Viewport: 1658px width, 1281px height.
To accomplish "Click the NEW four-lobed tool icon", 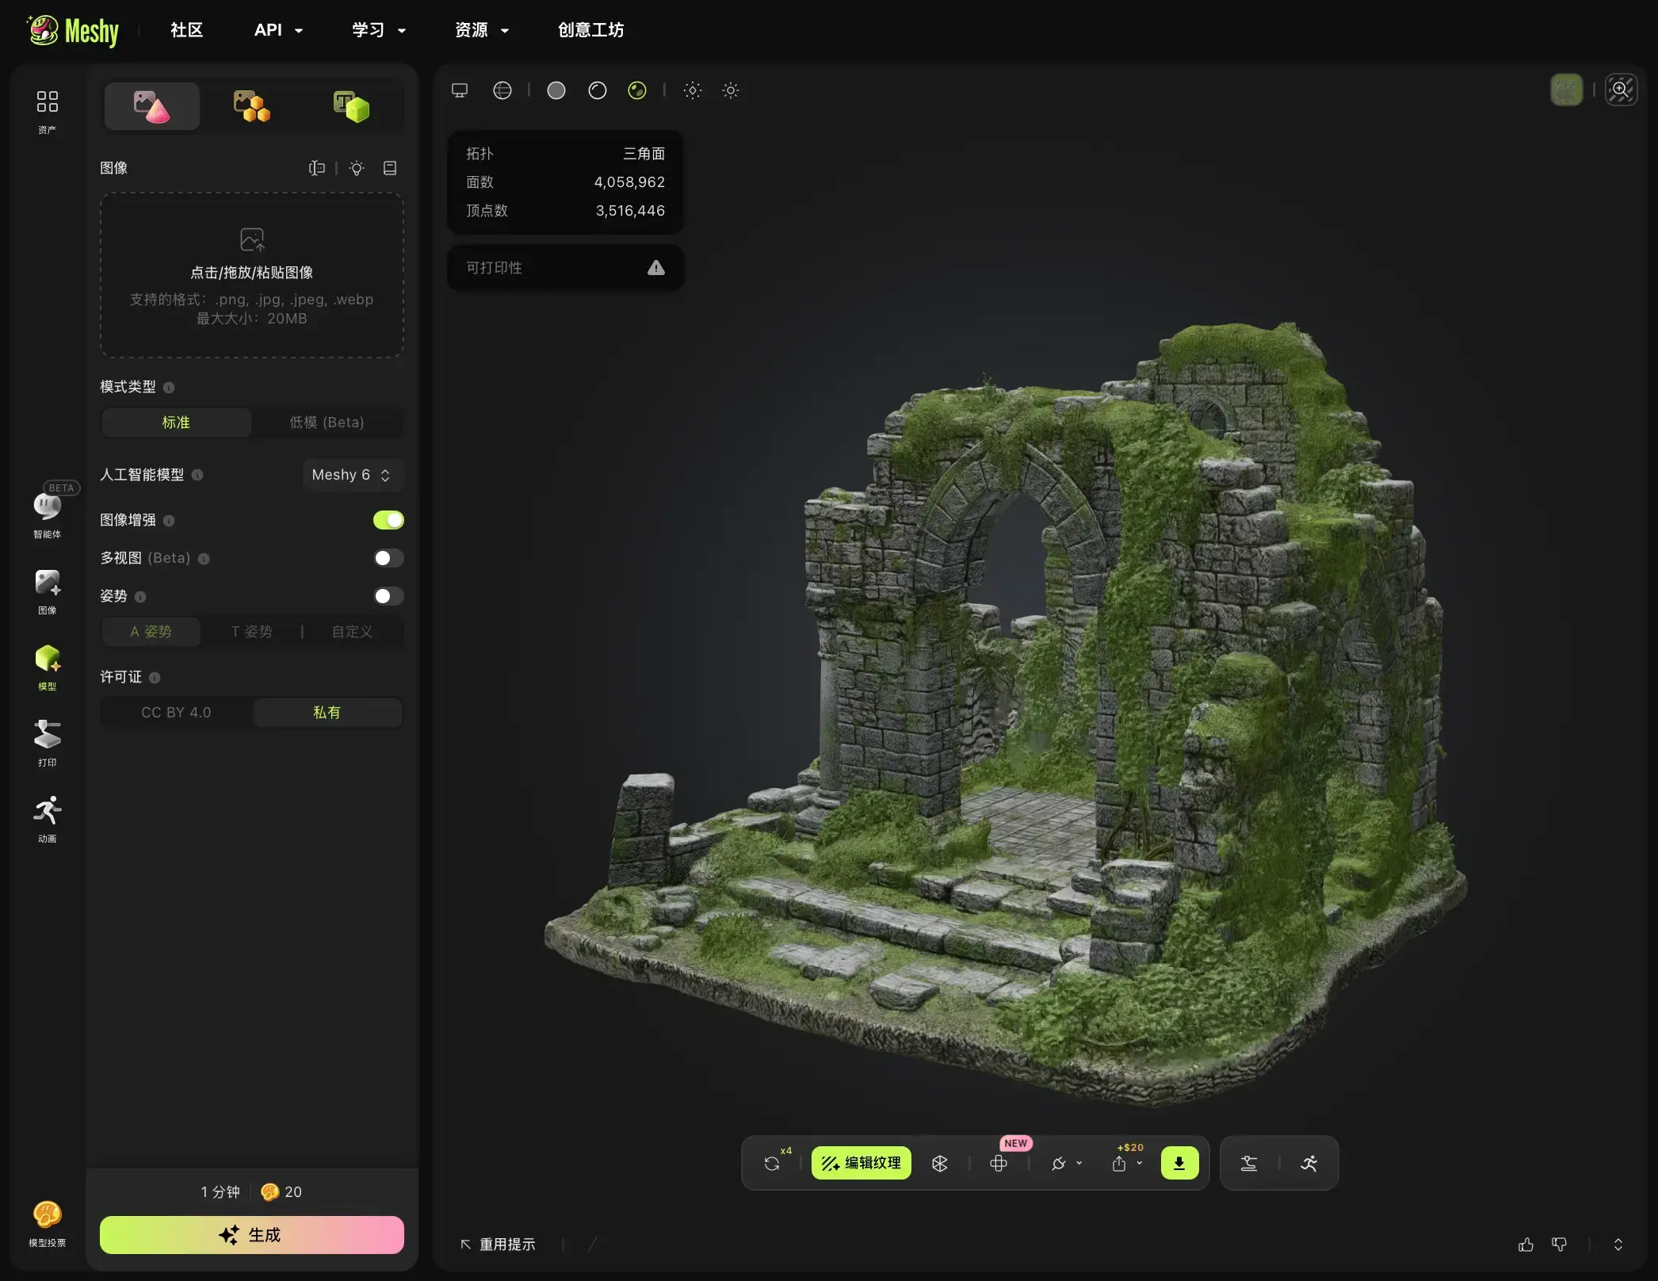I will coord(999,1163).
